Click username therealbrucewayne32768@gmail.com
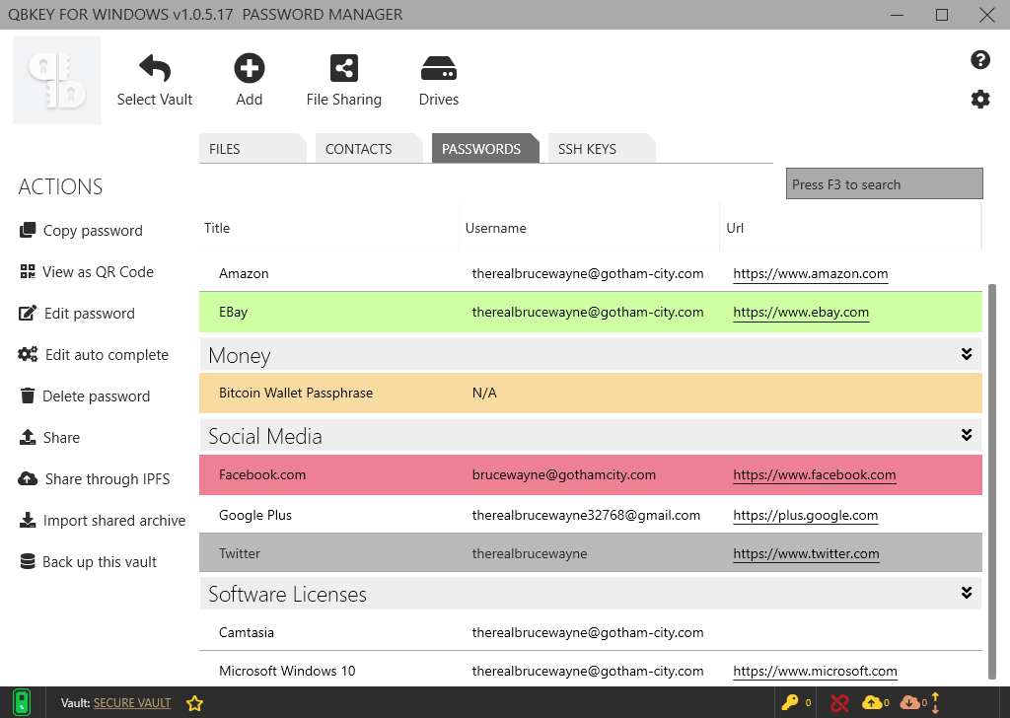 tap(586, 515)
